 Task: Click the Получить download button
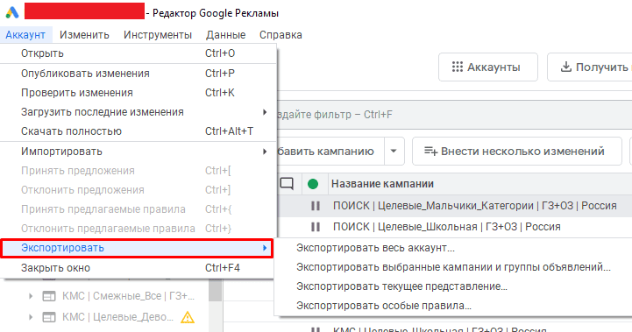pyautogui.click(x=590, y=67)
